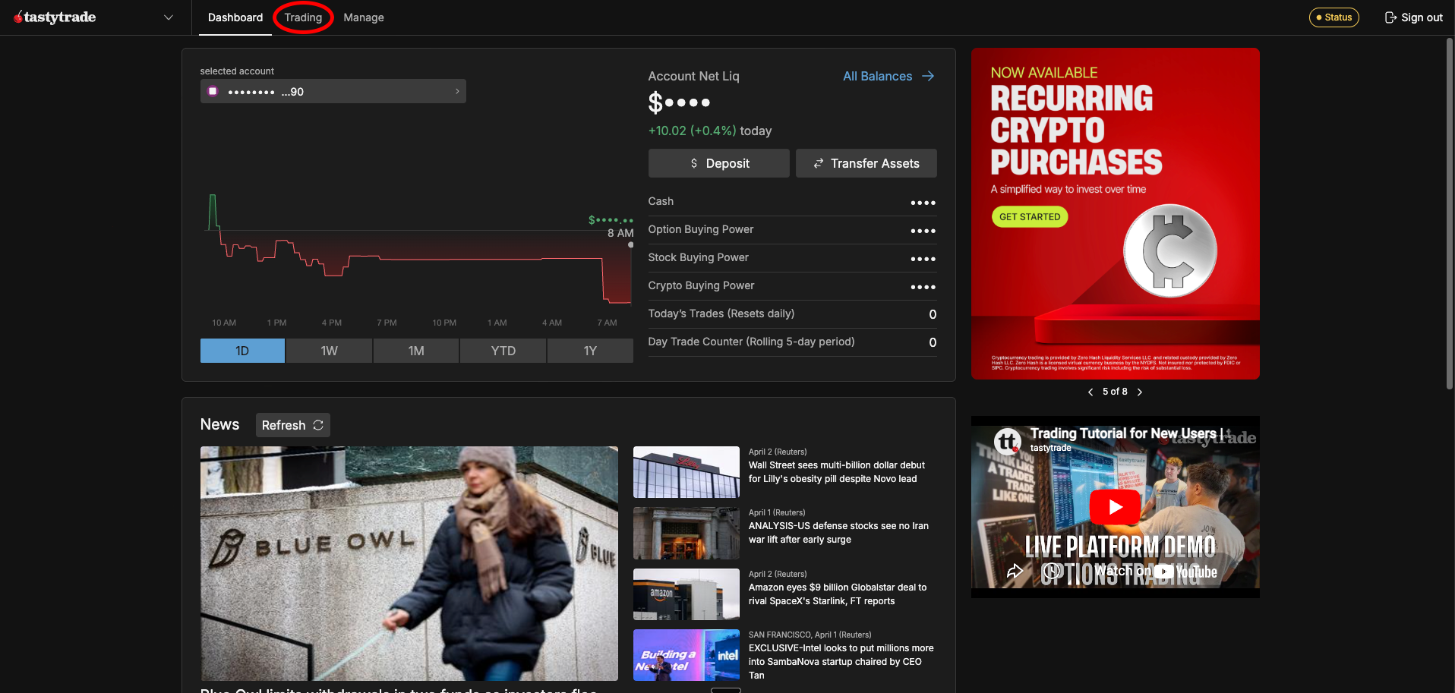
Task: Click the dollar sign Deposit icon
Action: (x=694, y=163)
